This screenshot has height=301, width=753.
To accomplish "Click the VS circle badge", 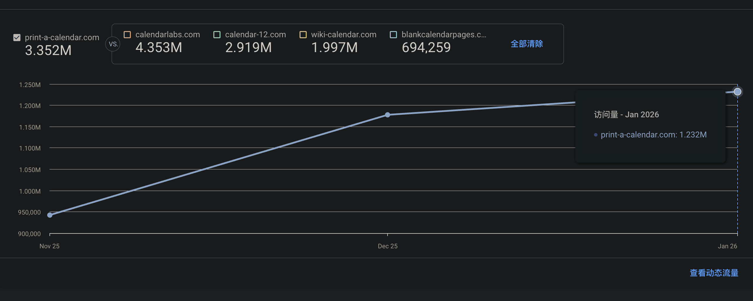I will click(113, 44).
